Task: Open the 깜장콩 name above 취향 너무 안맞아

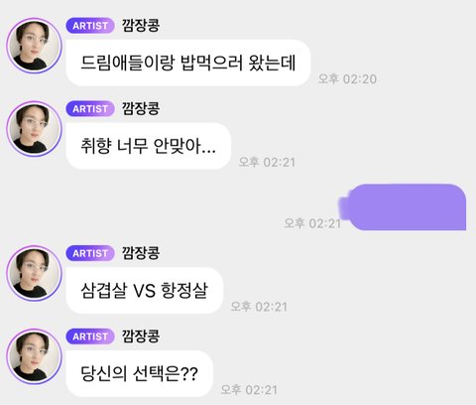Action: point(141,108)
